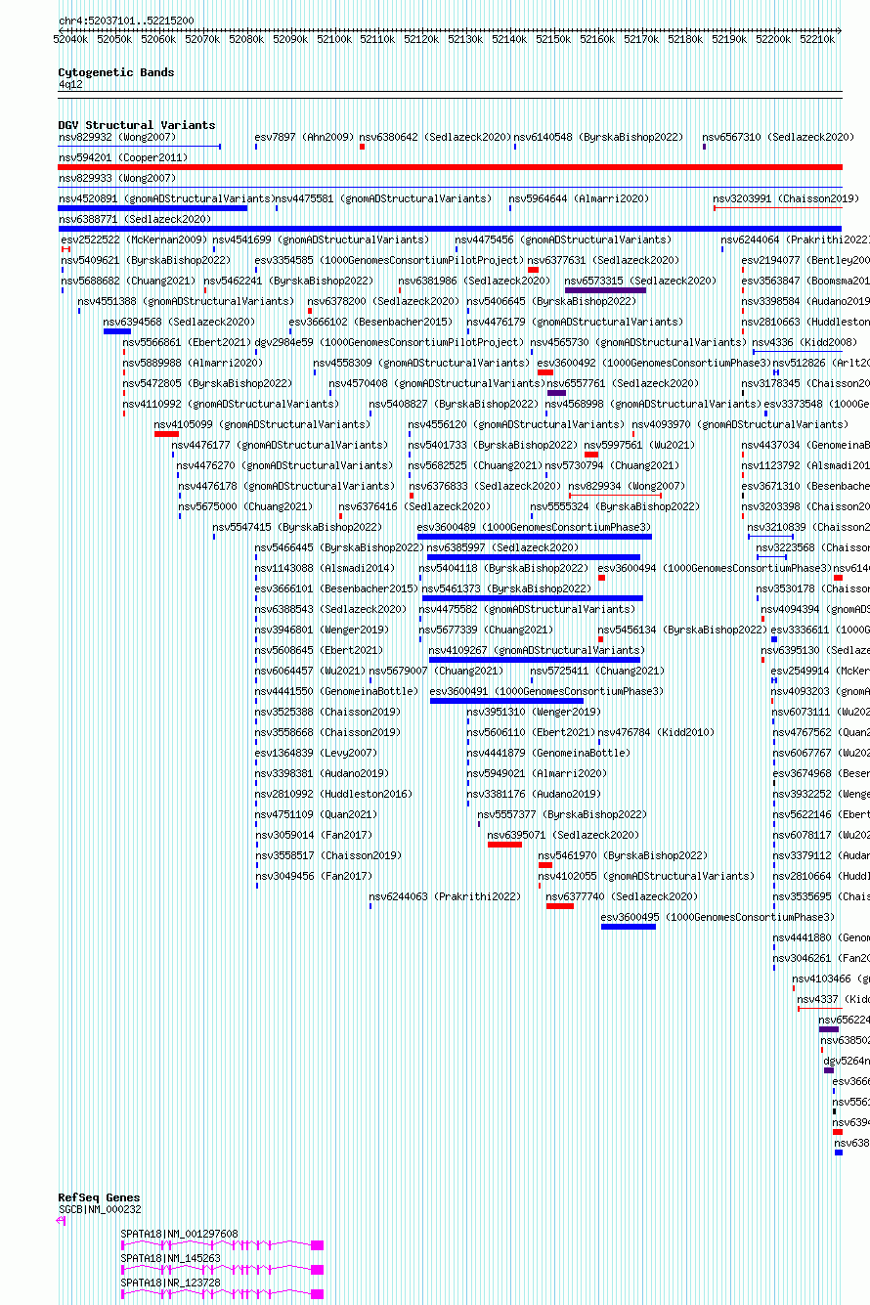870x1305 pixels.
Task: Open variant esv1364839 (Levy2007)
Action: (x=316, y=753)
